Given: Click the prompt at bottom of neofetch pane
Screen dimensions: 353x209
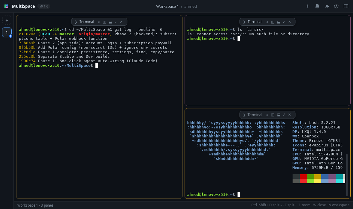Looking at the screenshot, I should click(211, 194).
